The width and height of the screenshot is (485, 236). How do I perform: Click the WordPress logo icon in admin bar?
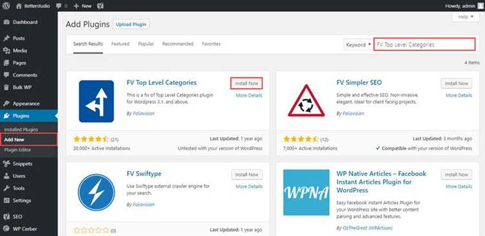point(7,6)
